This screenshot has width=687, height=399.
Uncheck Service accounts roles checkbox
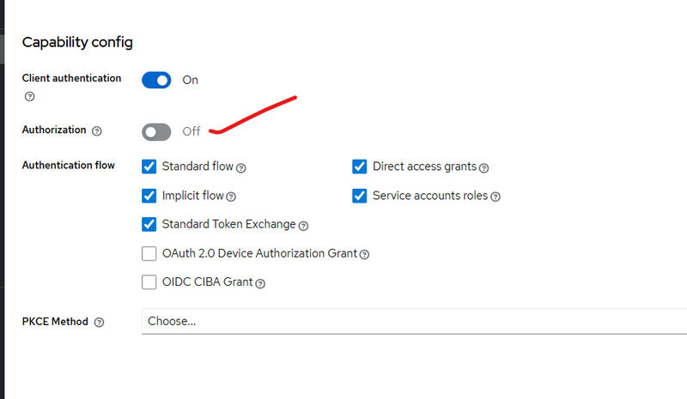(360, 196)
